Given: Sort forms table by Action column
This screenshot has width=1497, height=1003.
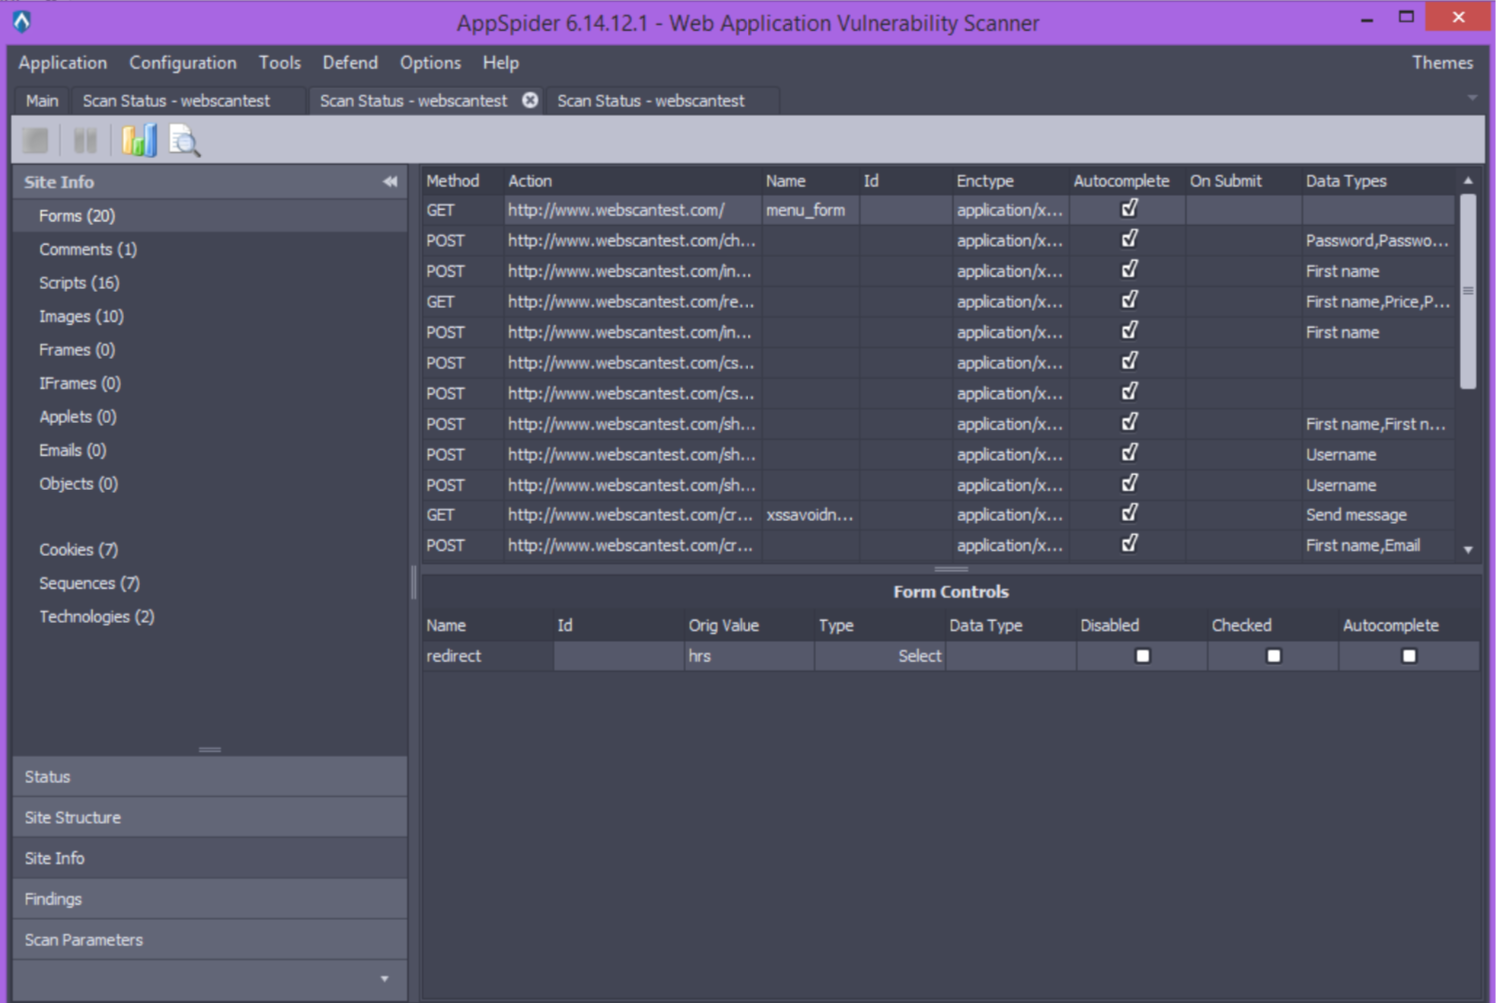Looking at the screenshot, I should click(x=633, y=181).
